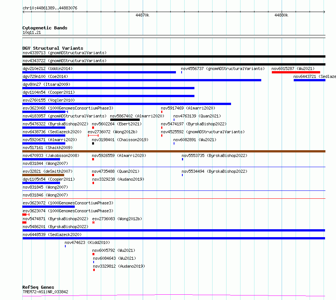The width and height of the screenshot is (336, 300).
Task: Select nsv5486201 (ByrskaBishop2022) label
Action: [55, 227]
